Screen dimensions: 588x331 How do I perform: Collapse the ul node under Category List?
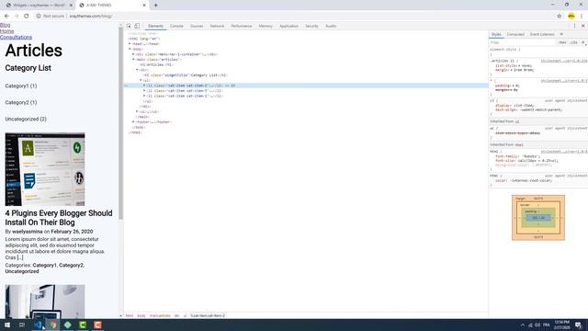141,80
